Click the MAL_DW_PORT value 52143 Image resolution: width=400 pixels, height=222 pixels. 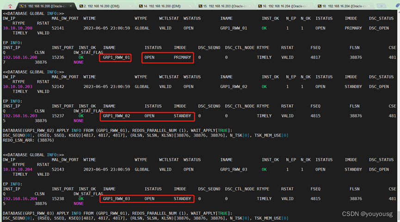point(58,169)
